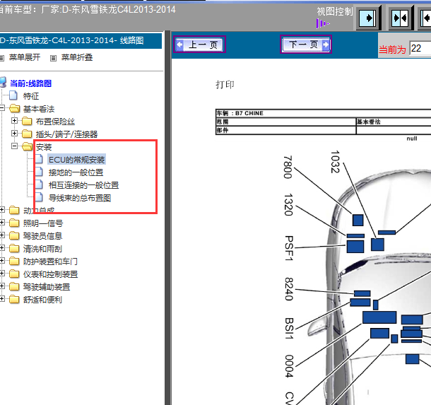Expand the 防护装置和车门 folder node
The image size is (431, 405).
(2, 260)
